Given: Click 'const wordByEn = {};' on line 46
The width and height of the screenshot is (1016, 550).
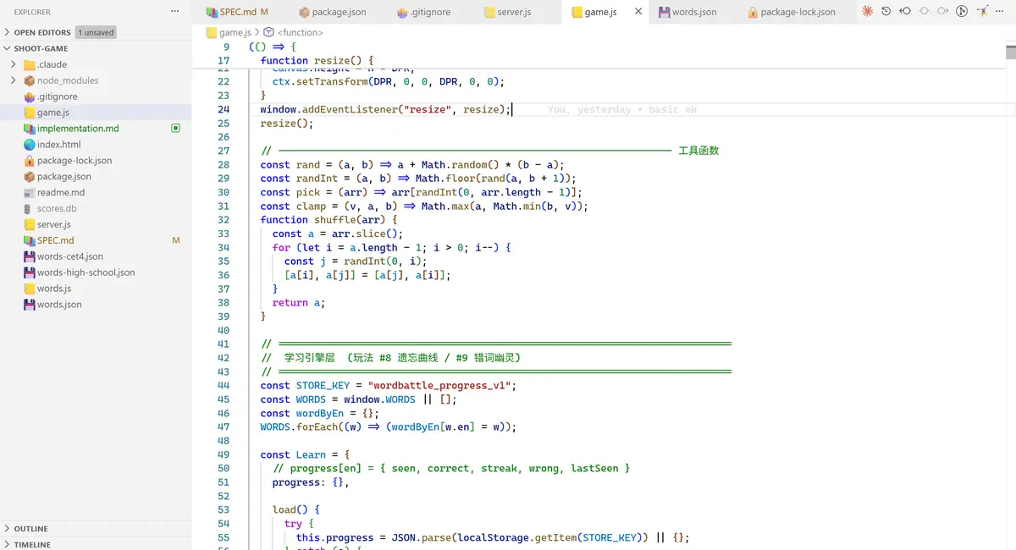Looking at the screenshot, I should click(x=320, y=413).
